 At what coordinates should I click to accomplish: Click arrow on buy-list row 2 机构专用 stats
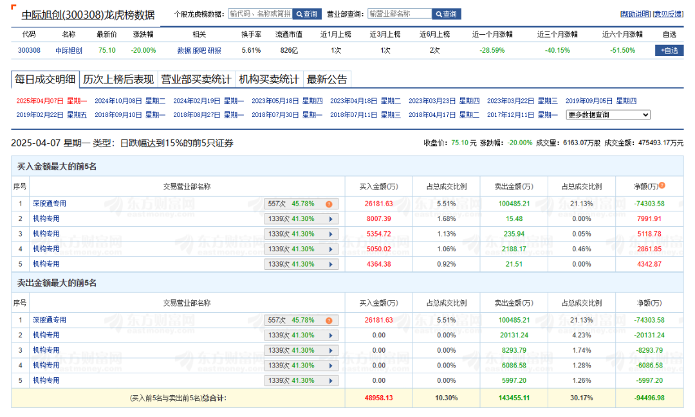(331, 218)
